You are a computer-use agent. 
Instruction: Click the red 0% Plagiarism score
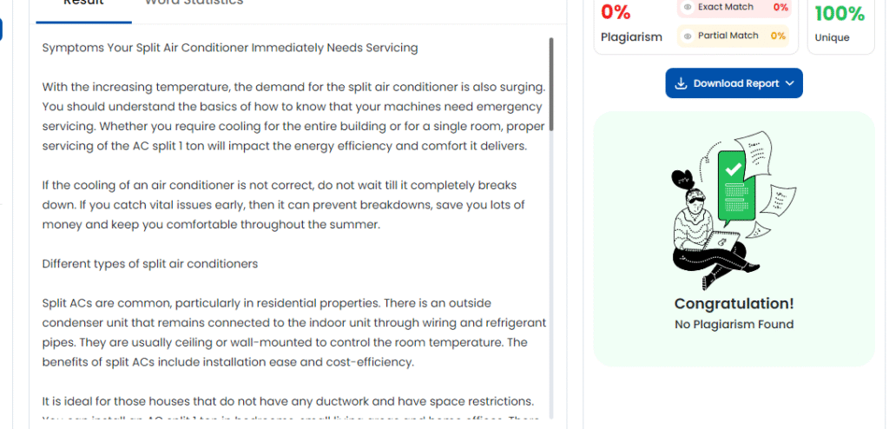[616, 12]
